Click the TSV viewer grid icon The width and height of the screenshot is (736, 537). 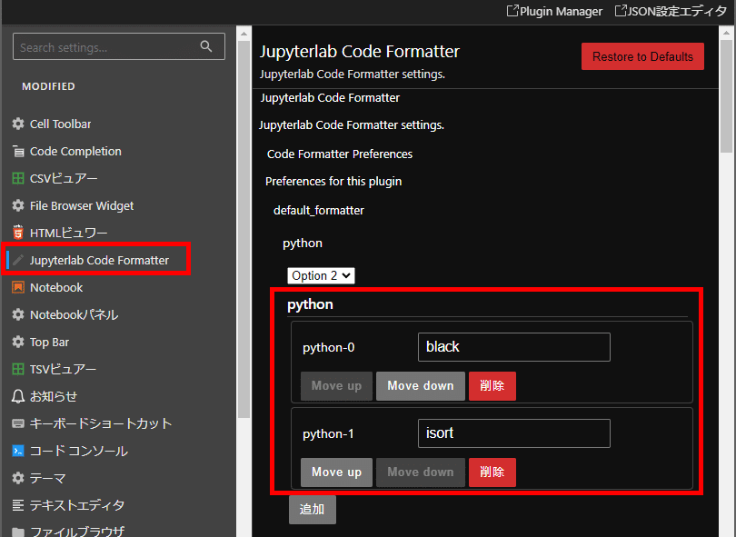(x=18, y=369)
